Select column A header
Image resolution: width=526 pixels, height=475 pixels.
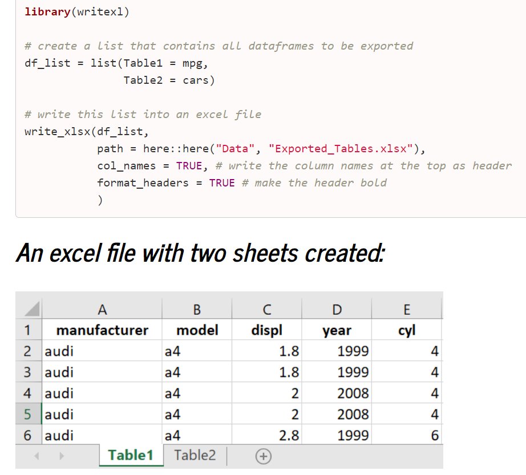coord(102,309)
